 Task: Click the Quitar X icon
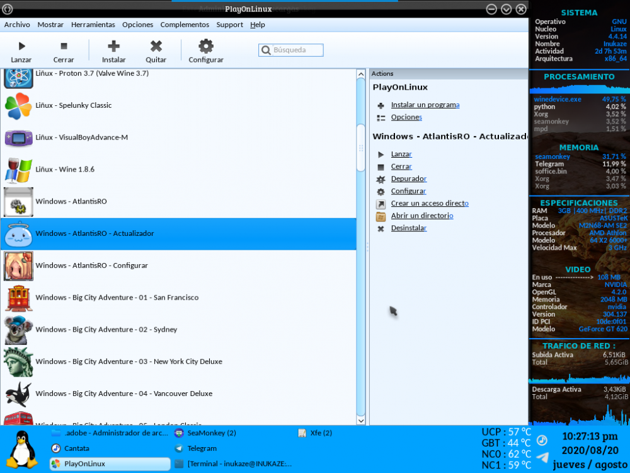coord(156,46)
